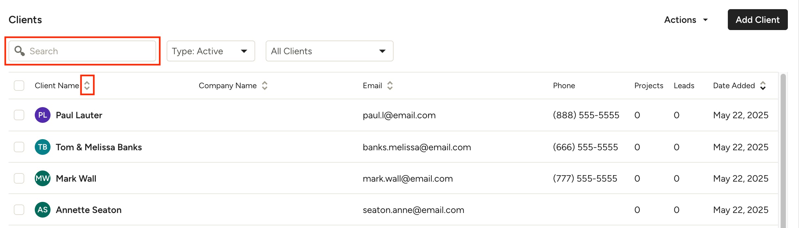The image size is (799, 228).
Task: Click Paul Lauter's PL avatar
Action: point(43,115)
